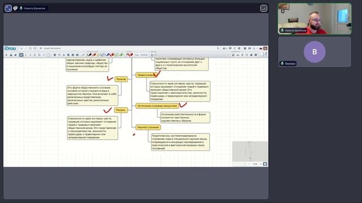Toggle the minimap panel button

pyautogui.click(x=265, y=164)
